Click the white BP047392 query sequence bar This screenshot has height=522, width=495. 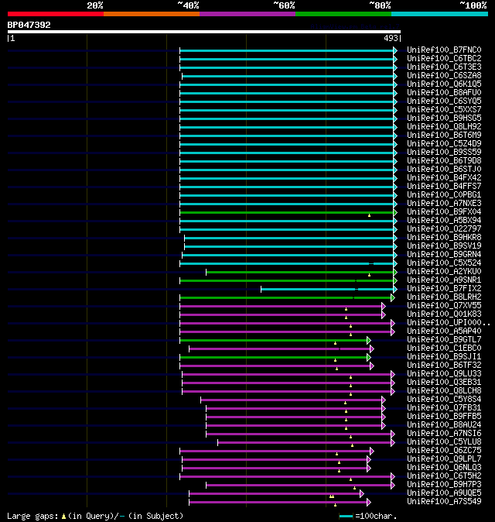pos(203,32)
